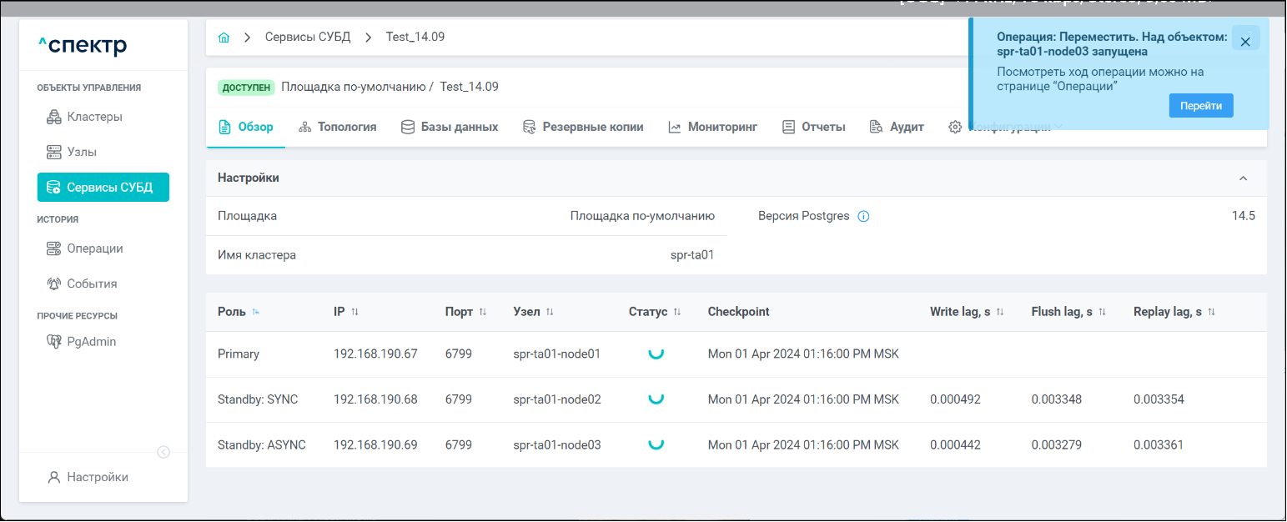Switch to the Топология tab
1287x522 pixels.
[337, 127]
